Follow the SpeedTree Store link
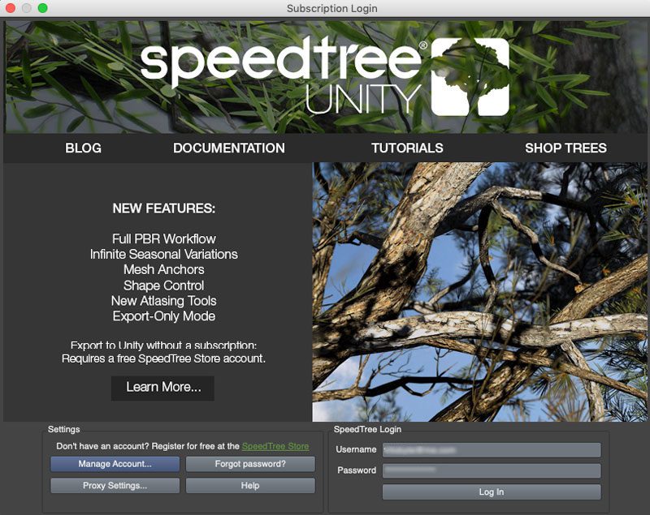650x515 pixels. click(275, 446)
